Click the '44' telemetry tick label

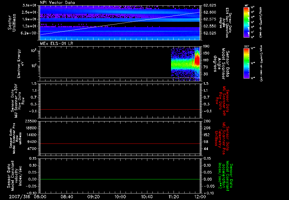click(205, 149)
